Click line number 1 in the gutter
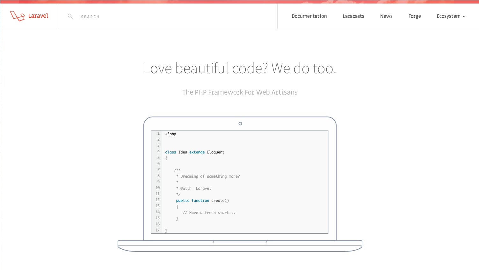479x270 pixels. 158,133
